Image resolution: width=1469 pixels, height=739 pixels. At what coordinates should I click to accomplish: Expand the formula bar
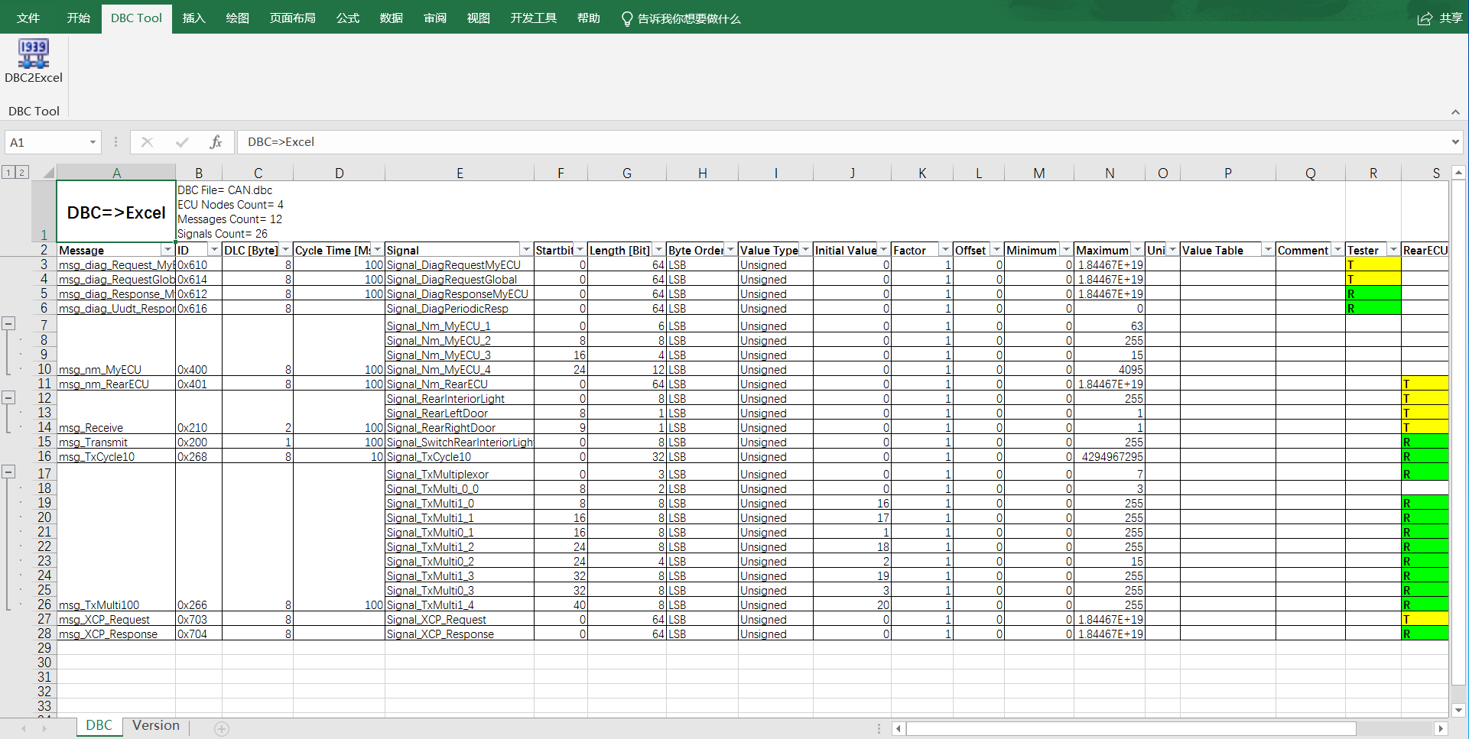pyautogui.click(x=1455, y=142)
